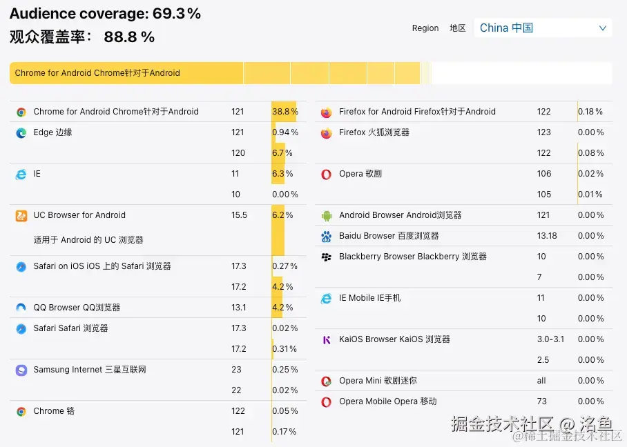Click Opera version 106
Image resolution: width=627 pixels, height=447 pixels.
[544, 174]
